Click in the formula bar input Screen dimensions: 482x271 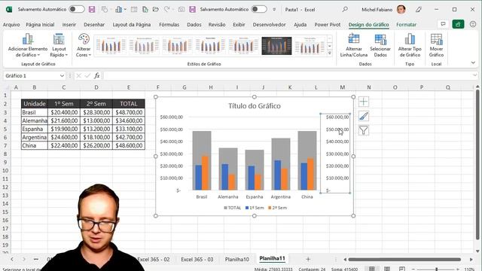[288, 75]
